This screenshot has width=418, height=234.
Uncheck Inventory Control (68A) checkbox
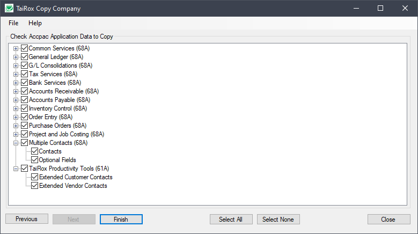pos(25,108)
